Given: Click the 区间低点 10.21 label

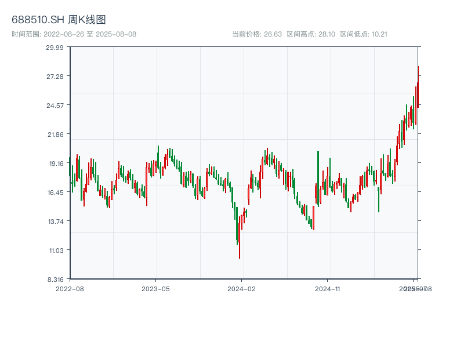Looking at the screenshot, I should [363, 34].
